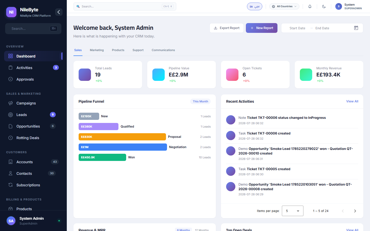Collapse the sidebar with the chevron button
Image resolution: width=370 pixels, height=231 pixels.
[x=59, y=12]
